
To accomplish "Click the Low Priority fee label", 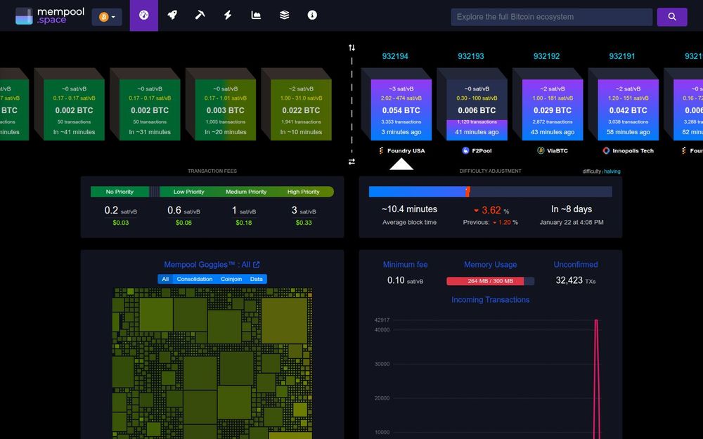I will pos(188,192).
